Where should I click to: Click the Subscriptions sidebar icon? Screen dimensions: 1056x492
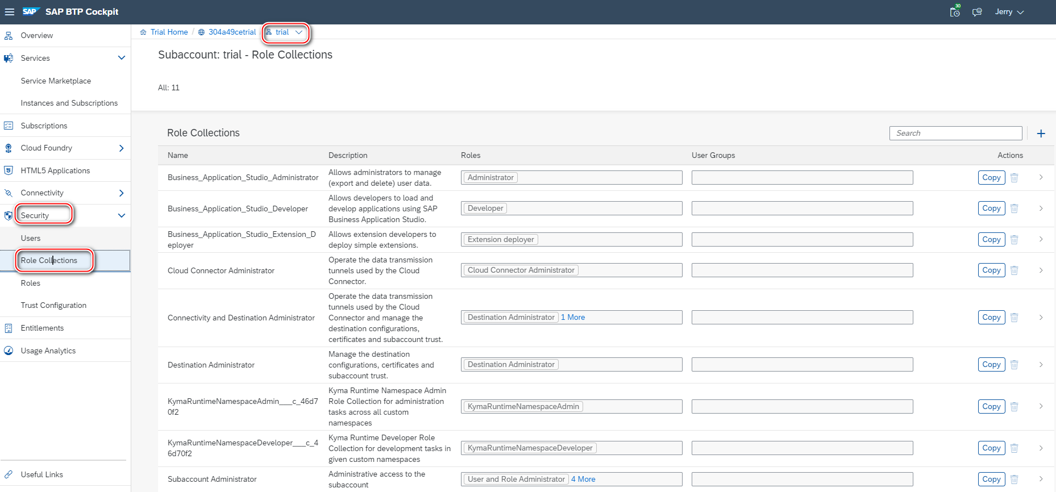pyautogui.click(x=9, y=126)
